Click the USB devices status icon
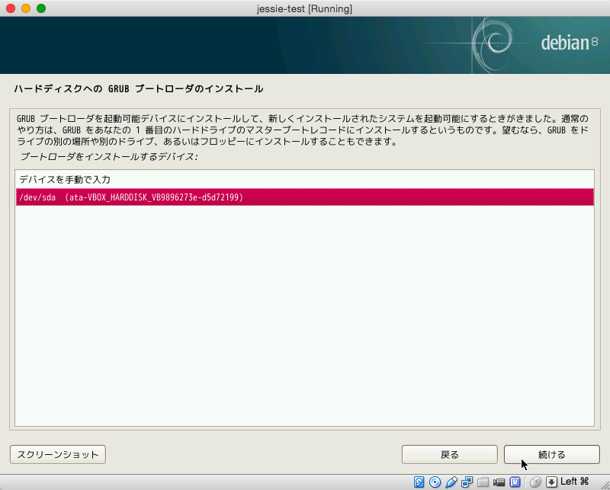Image resolution: width=610 pixels, height=490 pixels. [x=451, y=482]
